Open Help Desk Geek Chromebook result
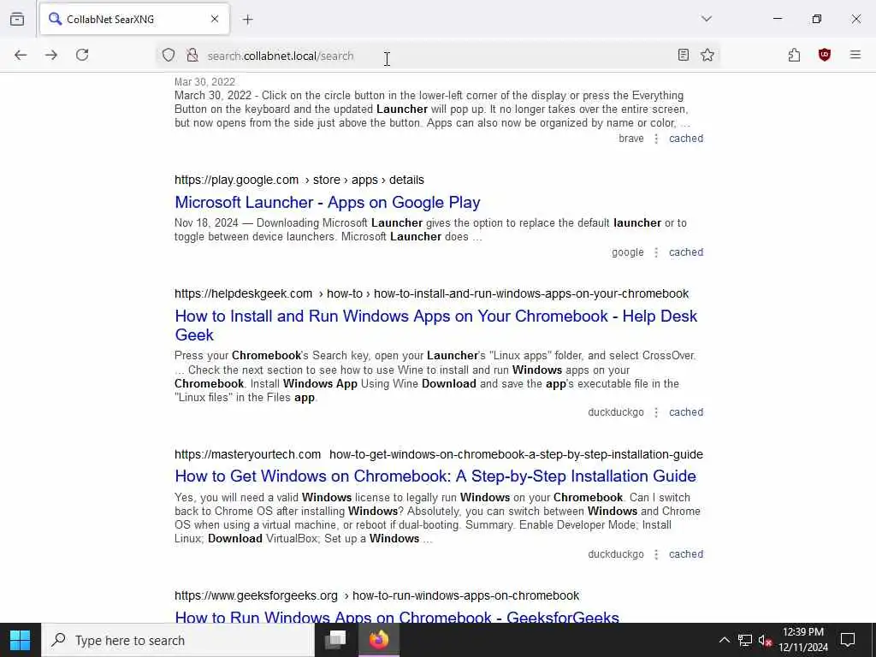The width and height of the screenshot is (876, 657). pos(435,325)
